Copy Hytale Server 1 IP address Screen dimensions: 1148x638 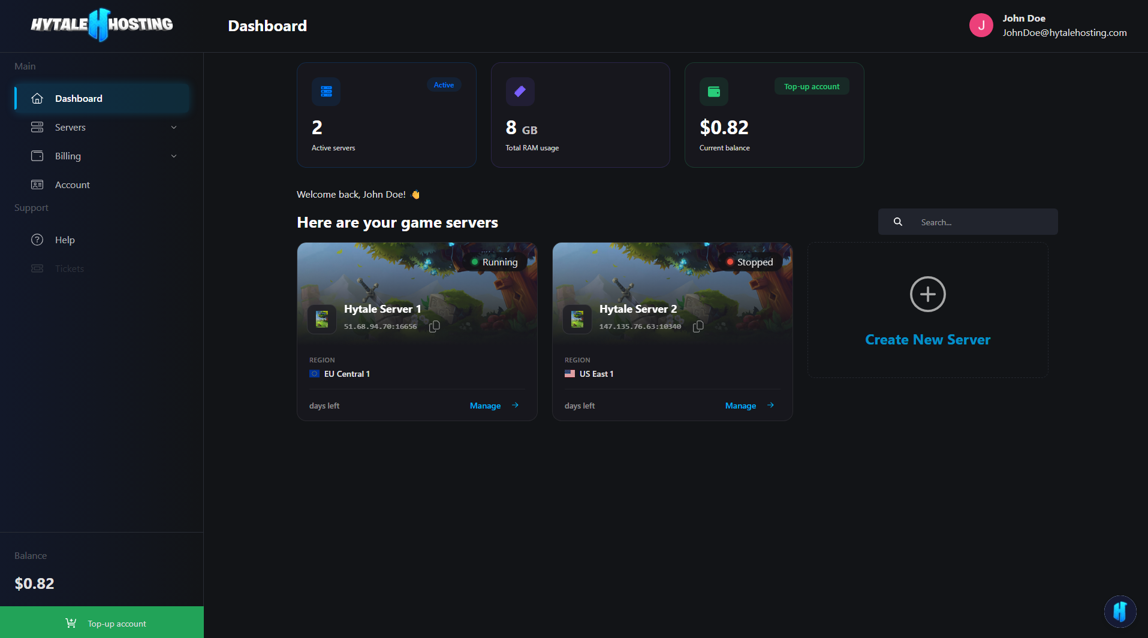point(435,326)
